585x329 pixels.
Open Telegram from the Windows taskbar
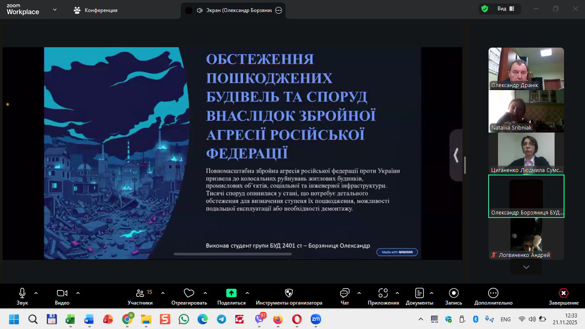tap(221, 319)
